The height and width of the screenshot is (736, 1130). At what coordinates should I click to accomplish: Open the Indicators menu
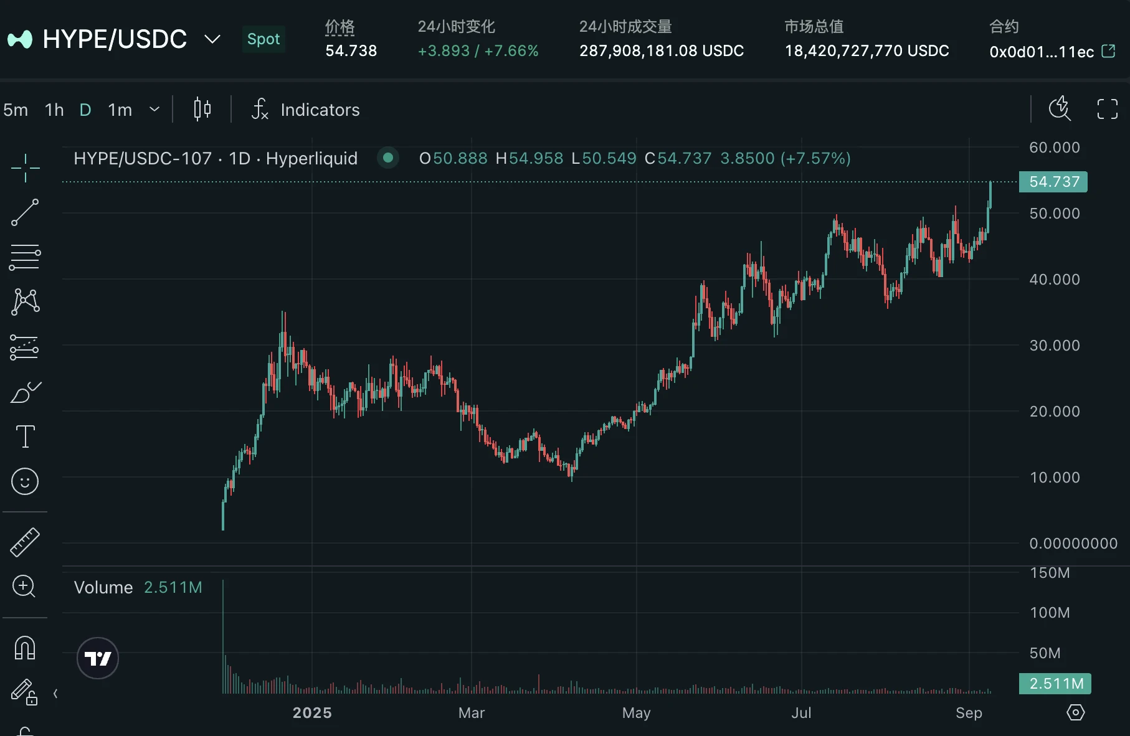point(320,110)
